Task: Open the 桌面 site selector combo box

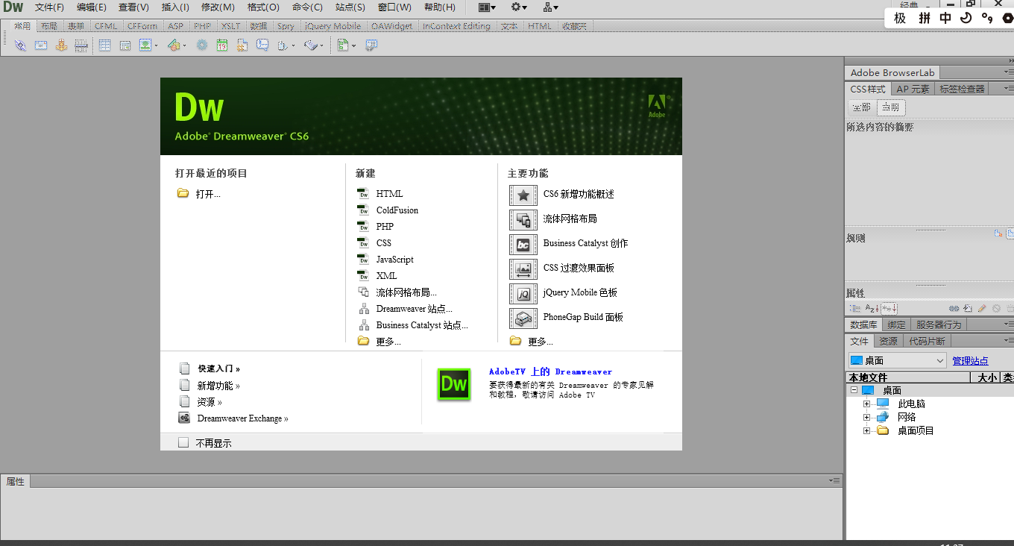Action: [898, 360]
